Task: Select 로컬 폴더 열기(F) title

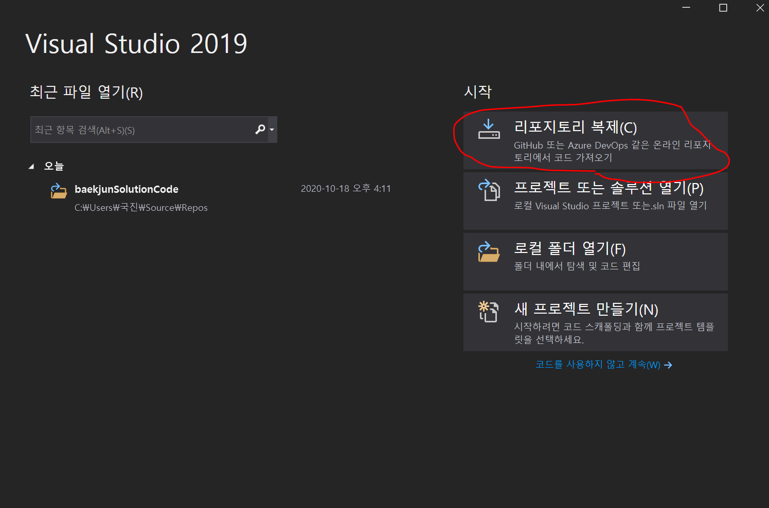Action: [x=570, y=248]
